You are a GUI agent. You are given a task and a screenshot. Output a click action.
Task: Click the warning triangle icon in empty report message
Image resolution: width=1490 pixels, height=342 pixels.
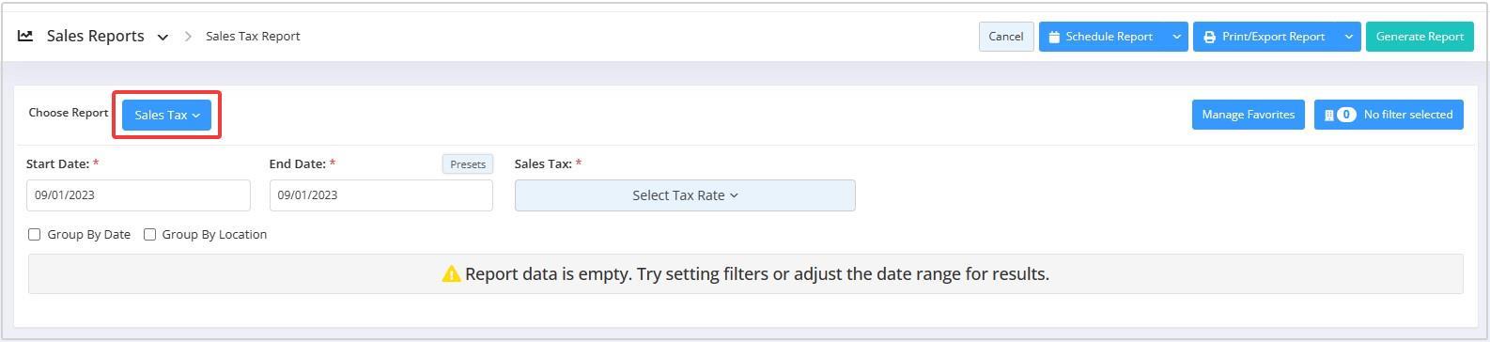pos(451,274)
